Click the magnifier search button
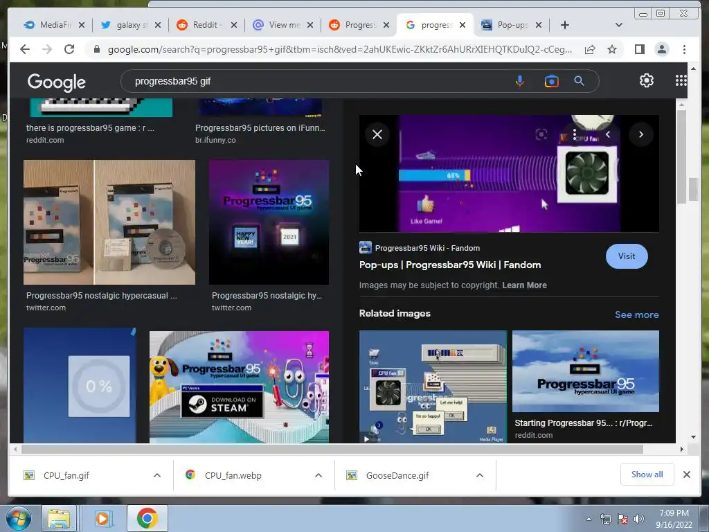Screen dimensions: 709x532 tap(579, 81)
